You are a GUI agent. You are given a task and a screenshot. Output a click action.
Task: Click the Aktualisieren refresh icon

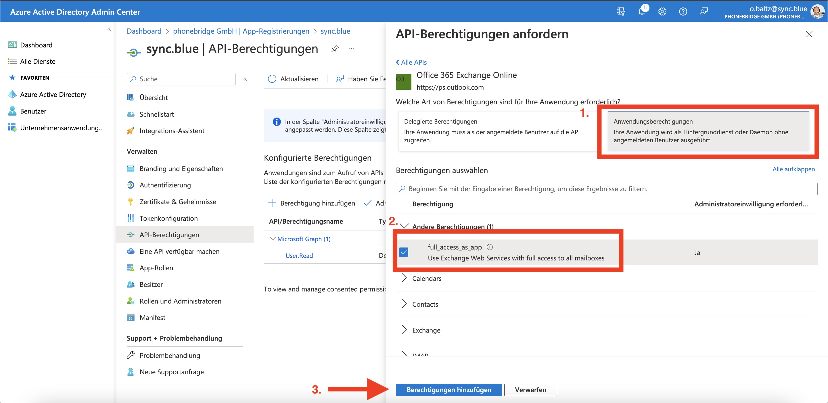(272, 79)
